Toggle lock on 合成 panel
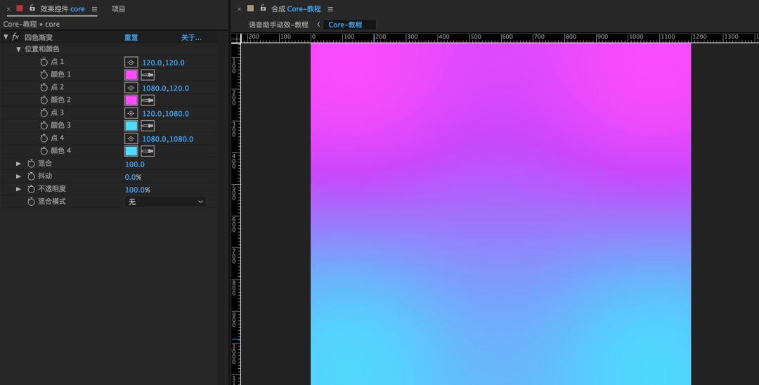Viewport: 759px width, 385px height. 263,8
